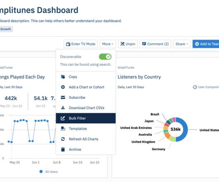Click the download icon for Chart CSVs
Image resolution: width=219 pixels, height=182 pixels.
pyautogui.click(x=63, y=108)
